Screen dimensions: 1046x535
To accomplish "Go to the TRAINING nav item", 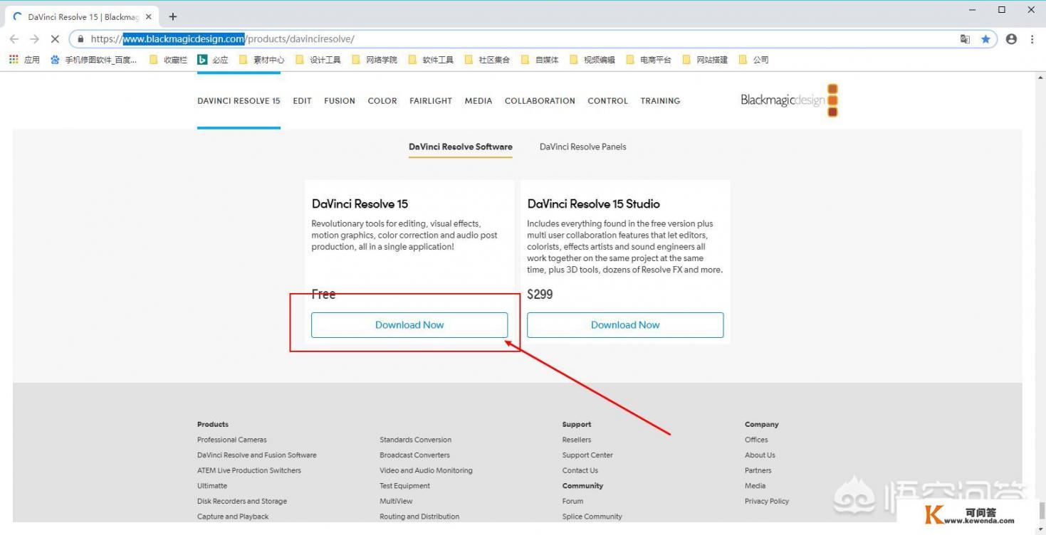I will tap(660, 101).
